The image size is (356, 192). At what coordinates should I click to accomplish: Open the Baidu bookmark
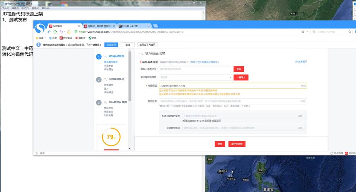tap(53, 38)
